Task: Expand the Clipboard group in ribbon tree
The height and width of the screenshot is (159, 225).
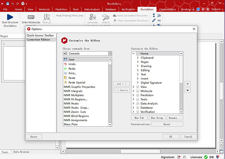Action: click(138, 58)
